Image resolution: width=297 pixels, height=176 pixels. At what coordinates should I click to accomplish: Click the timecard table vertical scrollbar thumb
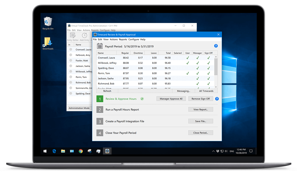coord(216,67)
